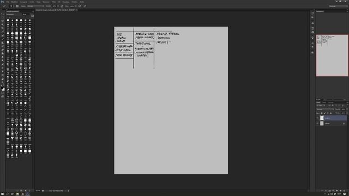Click the foreground color swatch

pyautogui.click(x=2, y=88)
